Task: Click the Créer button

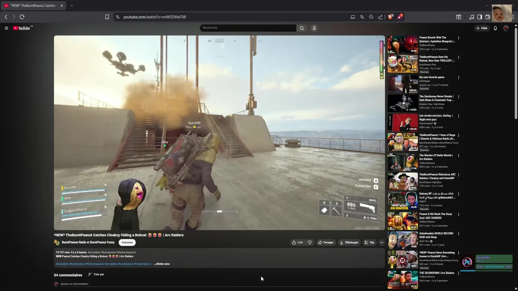Action: pyautogui.click(x=482, y=28)
